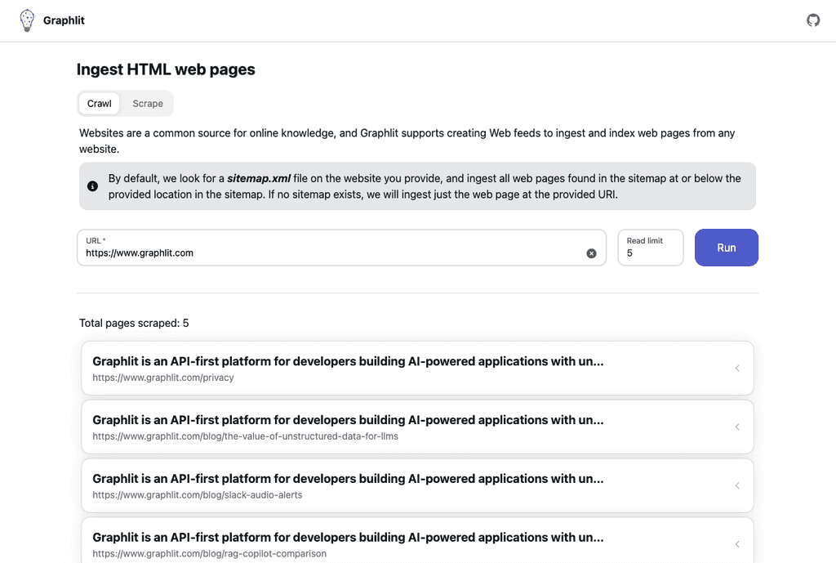The width and height of the screenshot is (836, 563).
Task: Expand the value-of-unstructured-data result card
Action: click(x=737, y=427)
